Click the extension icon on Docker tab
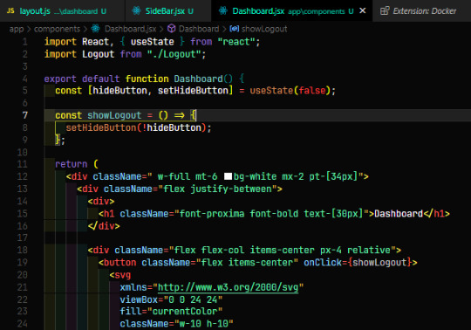Viewport: 471px width, 330px height. point(385,10)
